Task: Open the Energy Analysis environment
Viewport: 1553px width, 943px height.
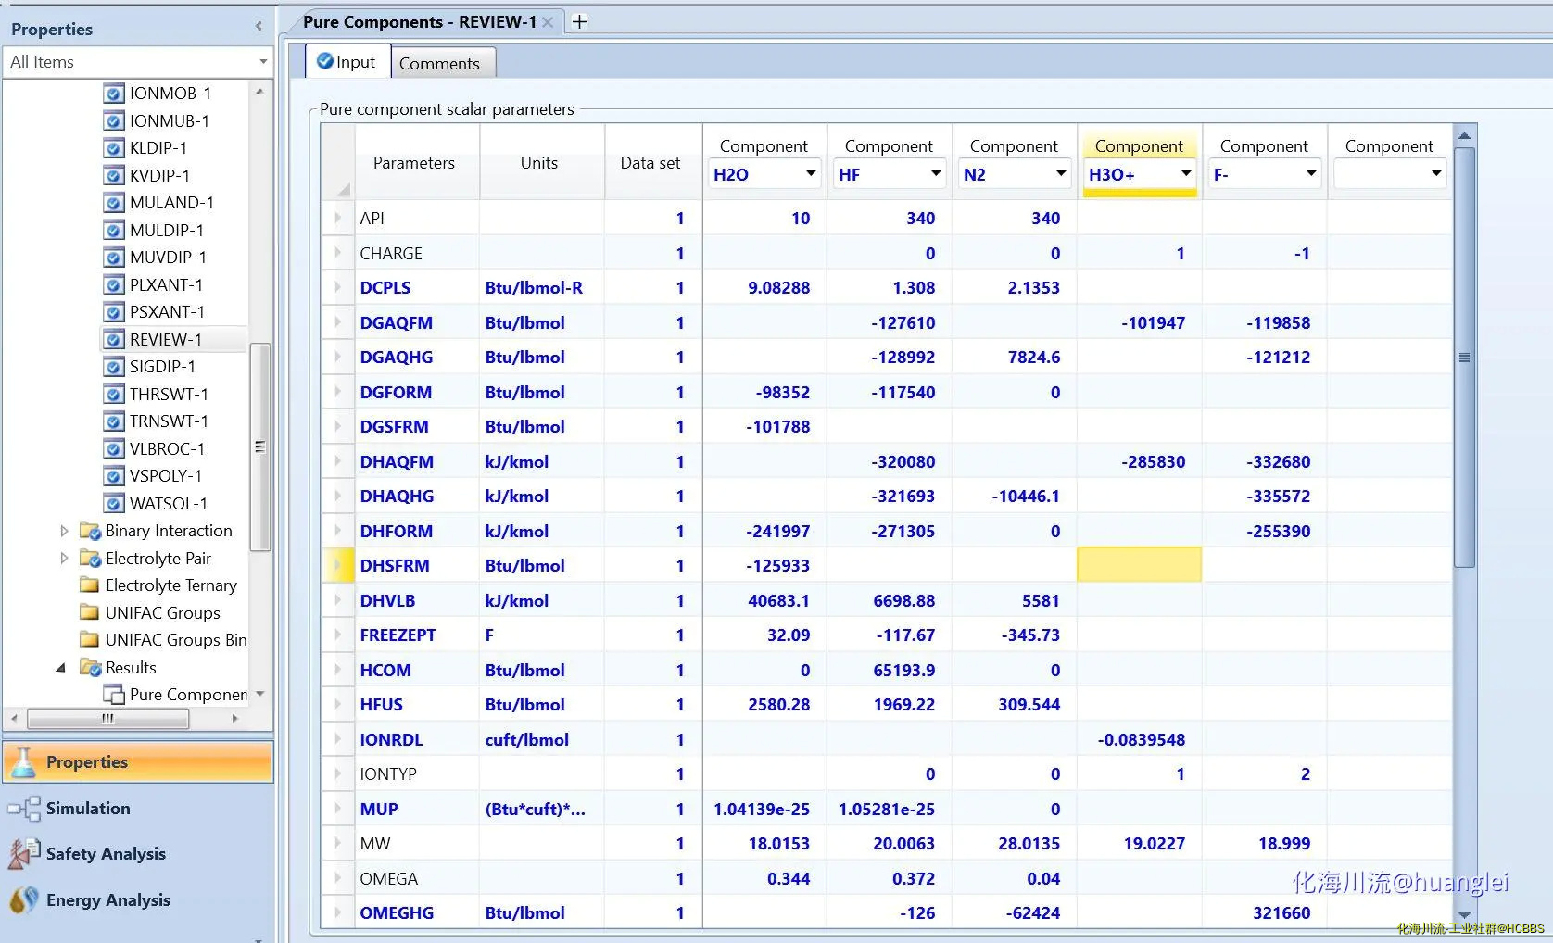Action: click(138, 900)
